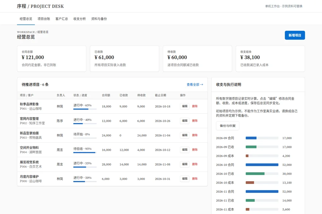Screen dimensions: 322x214
Task: Click the project name 展览视觉系统
Action: (x=29, y=162)
